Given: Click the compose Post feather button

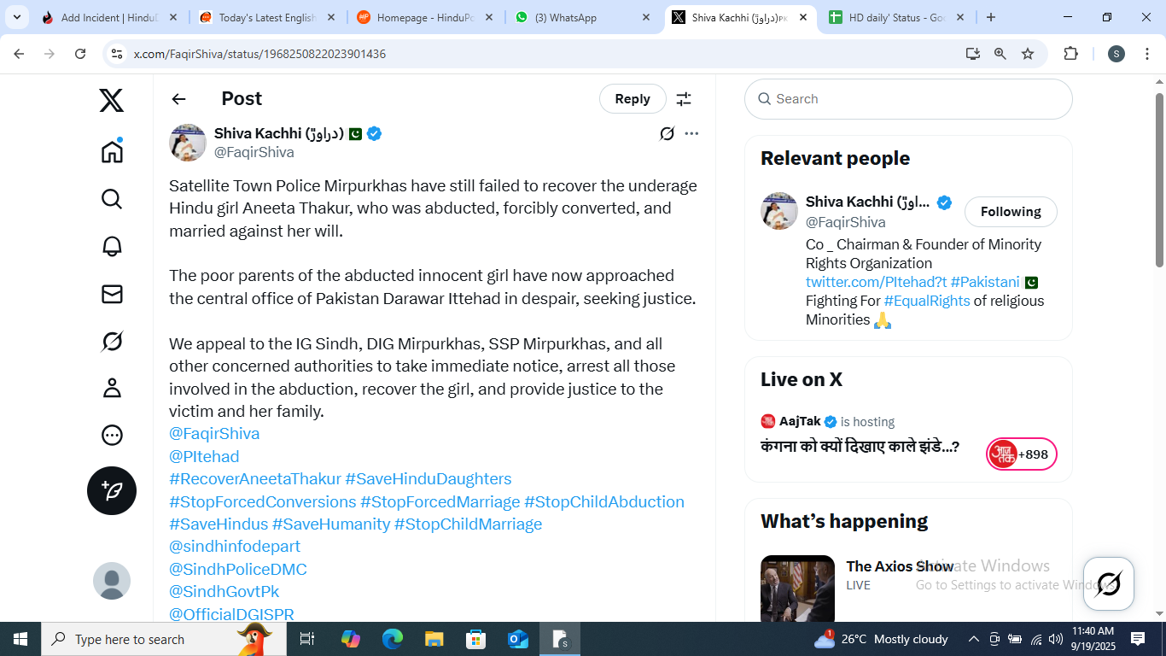Looking at the screenshot, I should pyautogui.click(x=112, y=490).
